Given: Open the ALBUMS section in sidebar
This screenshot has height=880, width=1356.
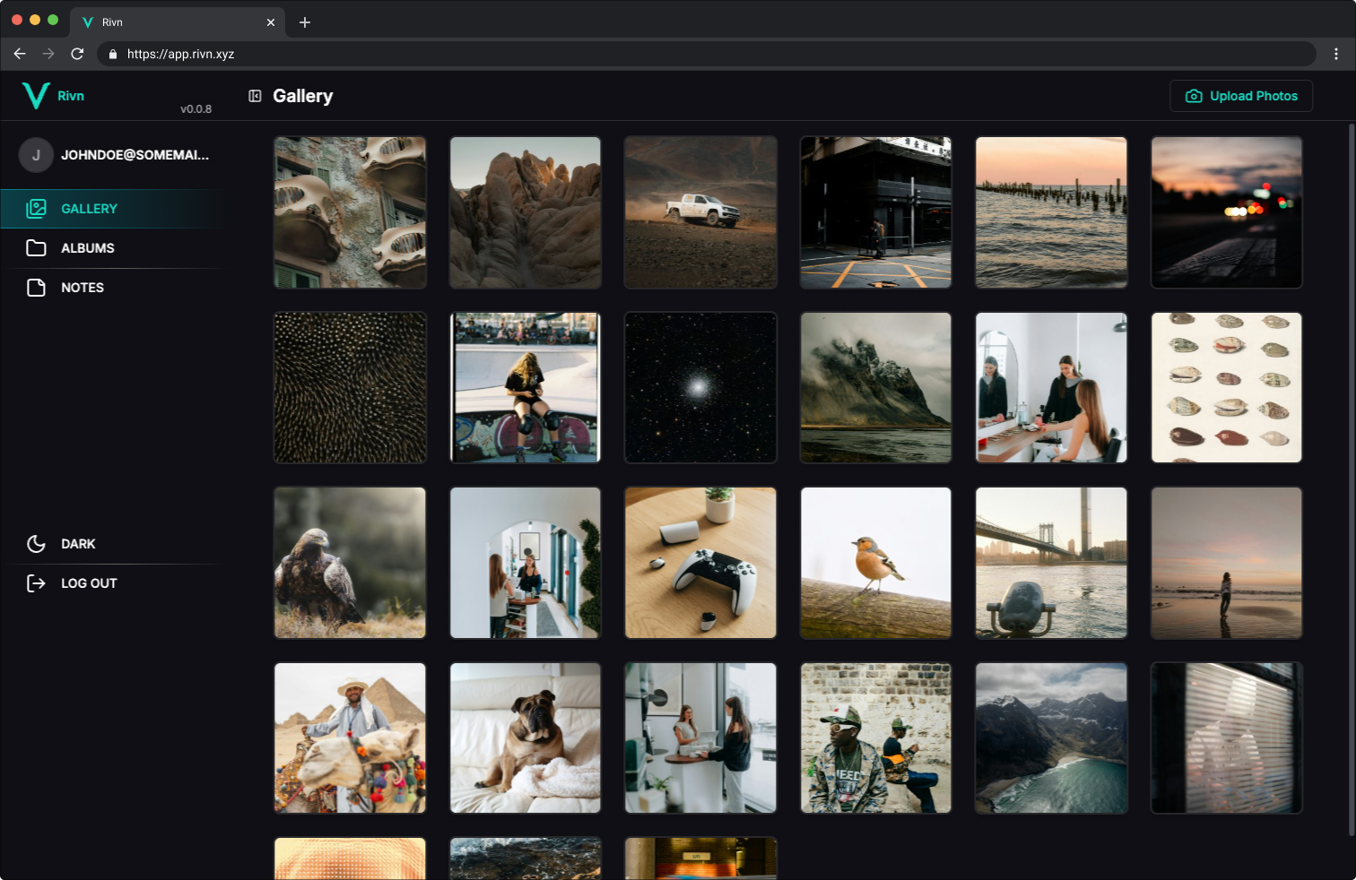Looking at the screenshot, I should [111, 248].
